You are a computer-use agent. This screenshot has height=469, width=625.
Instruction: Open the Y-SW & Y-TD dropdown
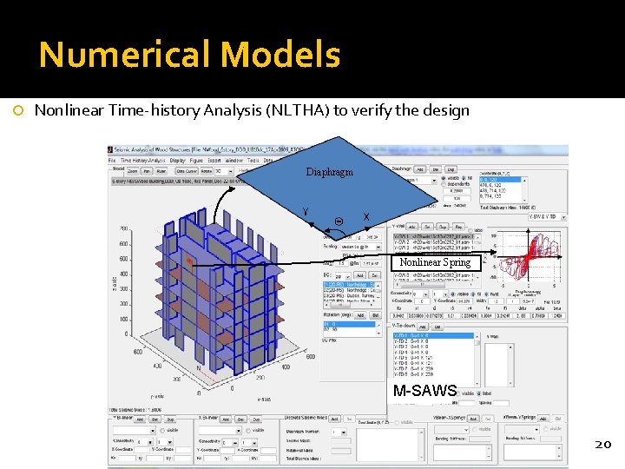pyautogui.click(x=547, y=217)
